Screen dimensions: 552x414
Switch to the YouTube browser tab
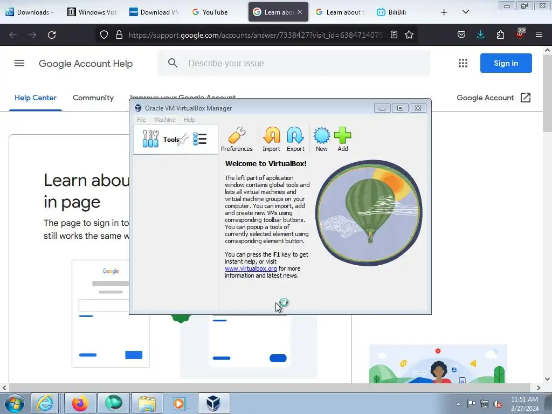216,12
